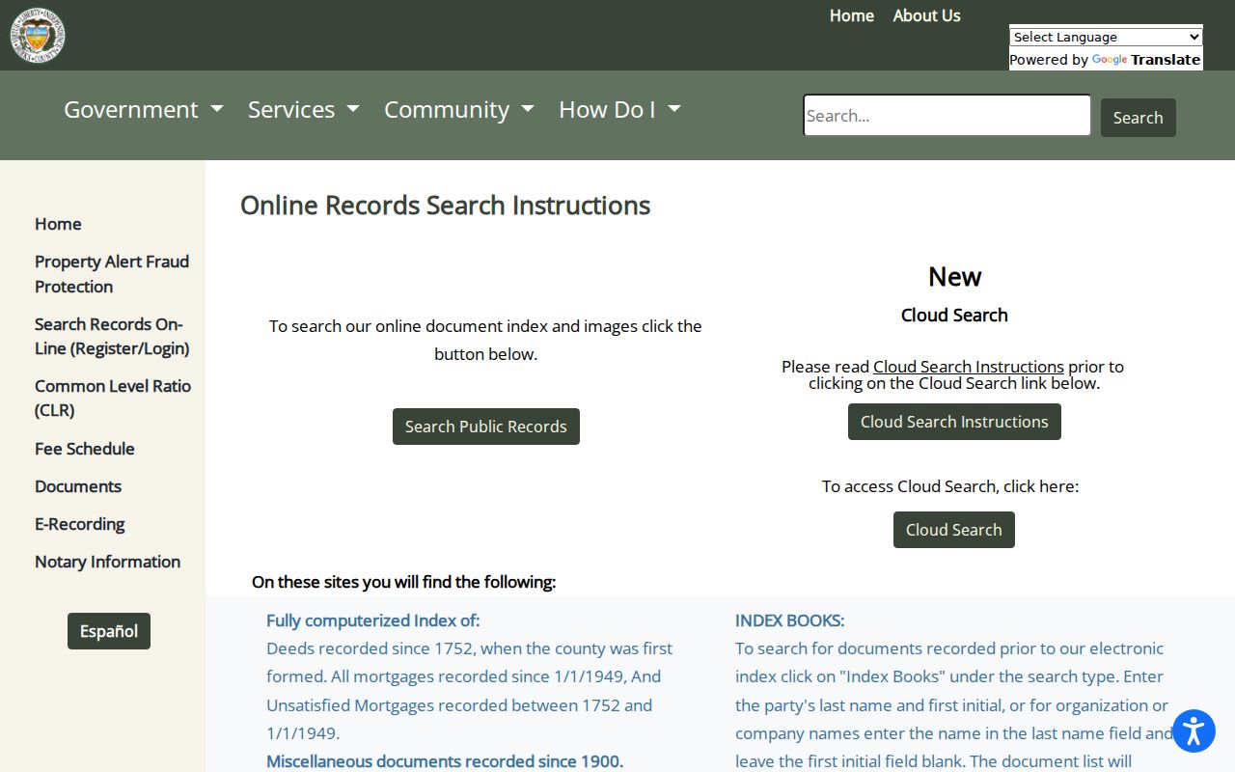Go to Home in top header
1235x772 pixels.
point(852,15)
